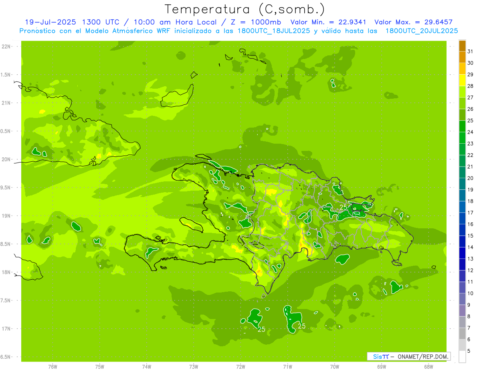Click the blue colorbar swatch between 15 and 16
The height and width of the screenshot is (372, 481).
coord(462,230)
